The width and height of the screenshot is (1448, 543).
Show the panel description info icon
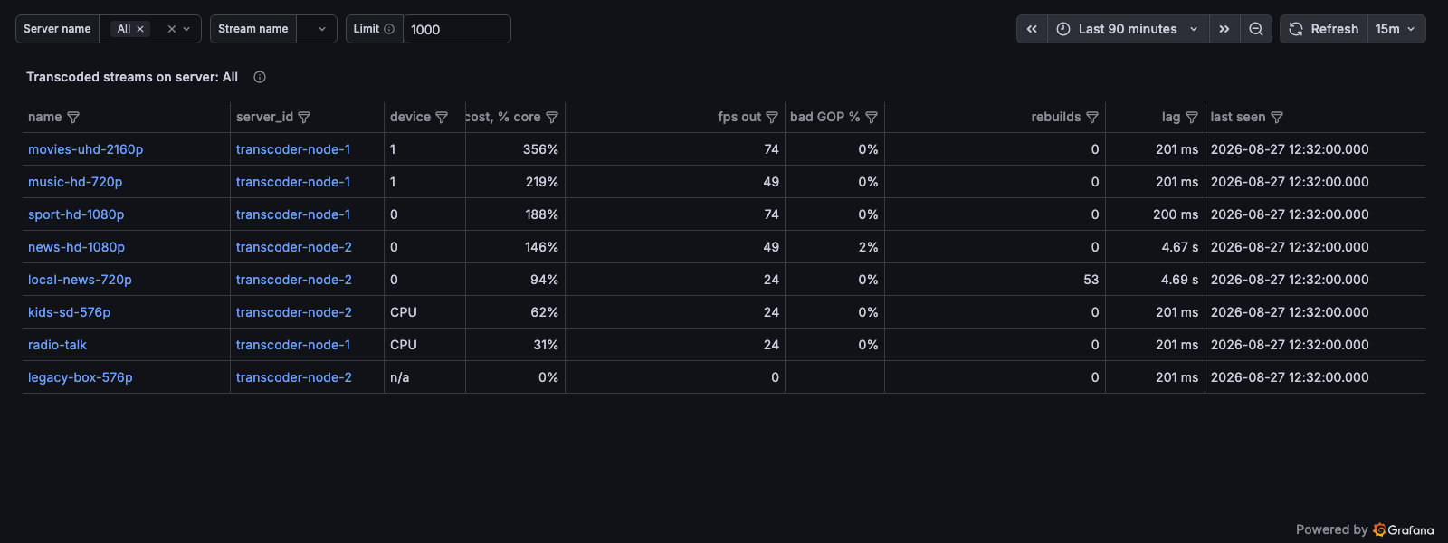[x=260, y=77]
